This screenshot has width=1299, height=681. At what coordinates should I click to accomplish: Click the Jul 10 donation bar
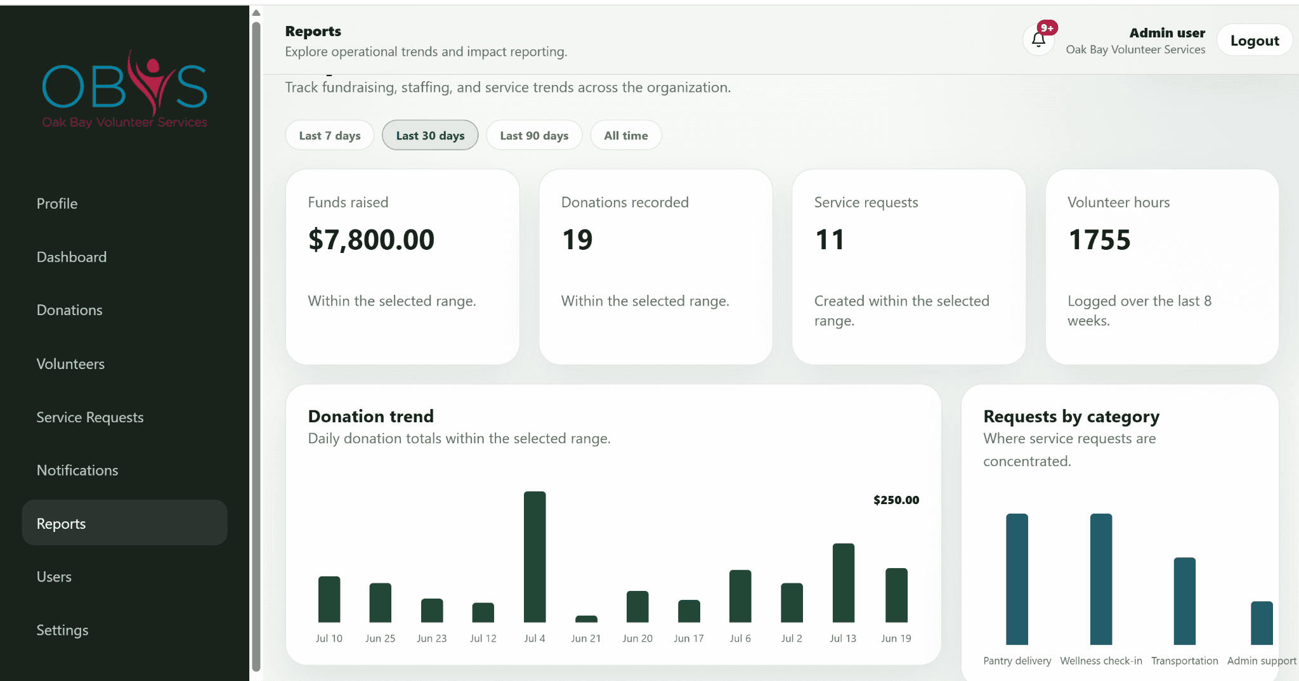point(329,599)
